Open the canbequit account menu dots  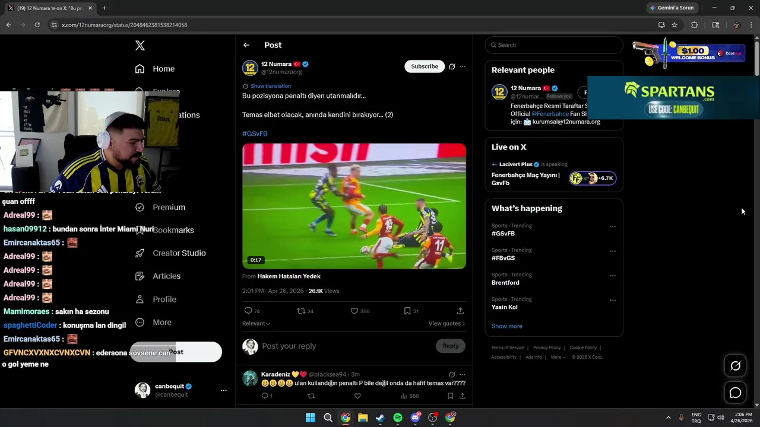click(x=224, y=390)
